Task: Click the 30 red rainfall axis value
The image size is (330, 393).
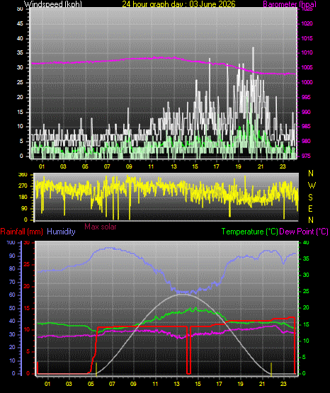Action: click(x=27, y=242)
